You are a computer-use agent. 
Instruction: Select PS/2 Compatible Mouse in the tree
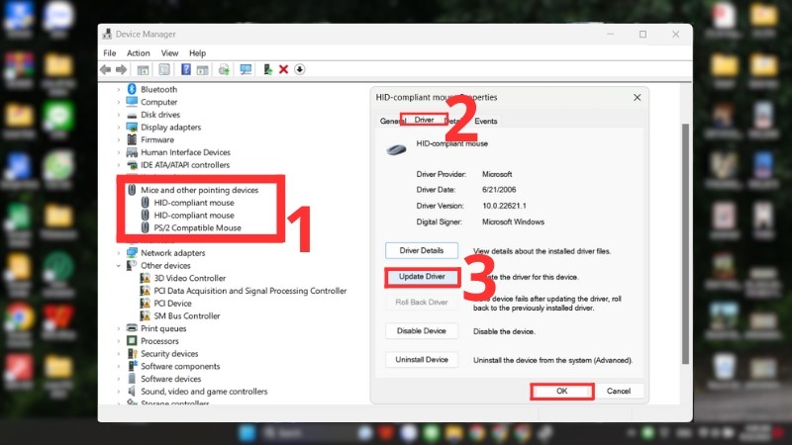(x=197, y=227)
